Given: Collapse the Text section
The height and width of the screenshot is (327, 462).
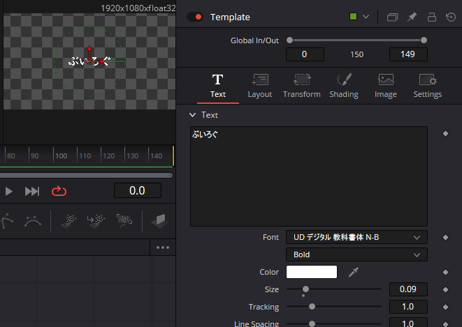Looking at the screenshot, I should tap(192, 115).
